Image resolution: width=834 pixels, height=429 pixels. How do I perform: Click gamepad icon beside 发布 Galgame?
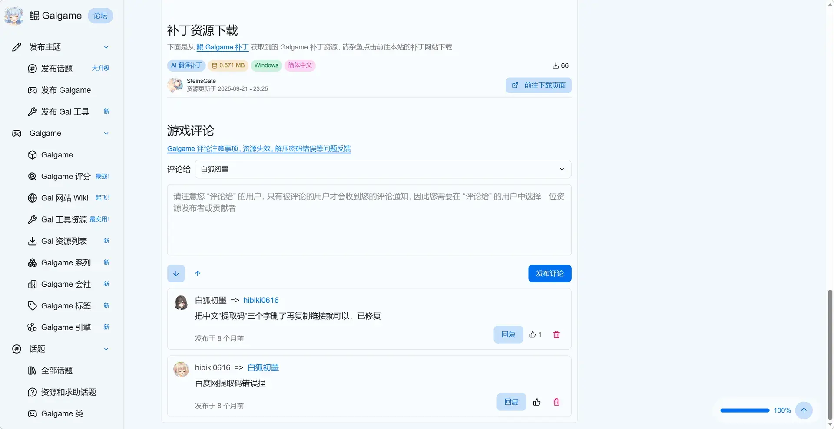tap(32, 90)
